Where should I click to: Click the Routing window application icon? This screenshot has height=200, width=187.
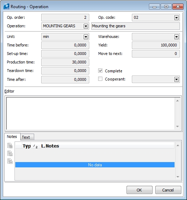tap(6, 6)
